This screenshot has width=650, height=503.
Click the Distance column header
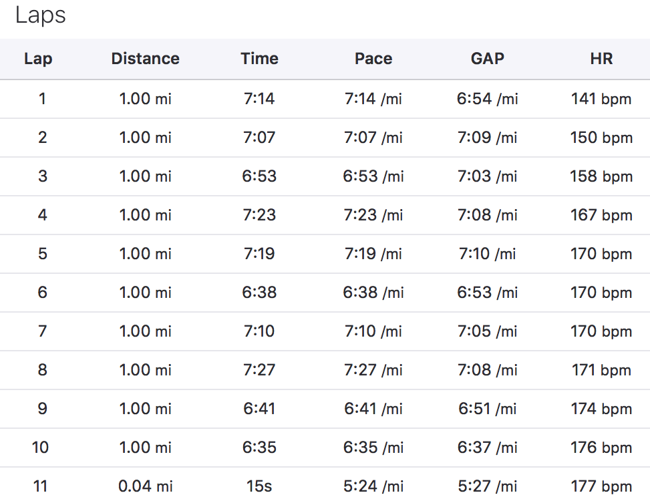pos(146,59)
